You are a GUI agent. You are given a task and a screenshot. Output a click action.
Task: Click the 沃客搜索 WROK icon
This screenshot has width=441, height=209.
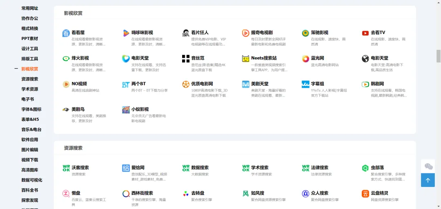click(x=66, y=168)
